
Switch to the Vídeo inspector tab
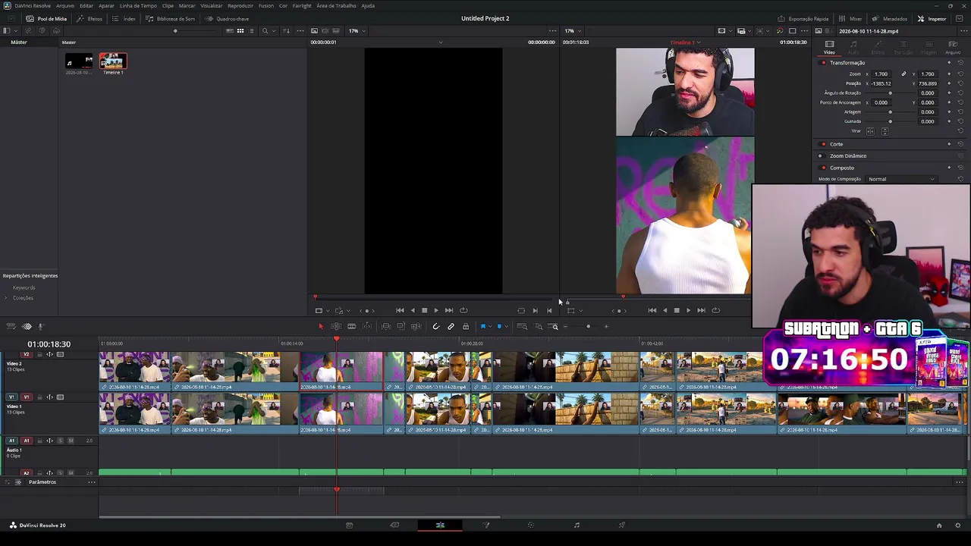829,47
